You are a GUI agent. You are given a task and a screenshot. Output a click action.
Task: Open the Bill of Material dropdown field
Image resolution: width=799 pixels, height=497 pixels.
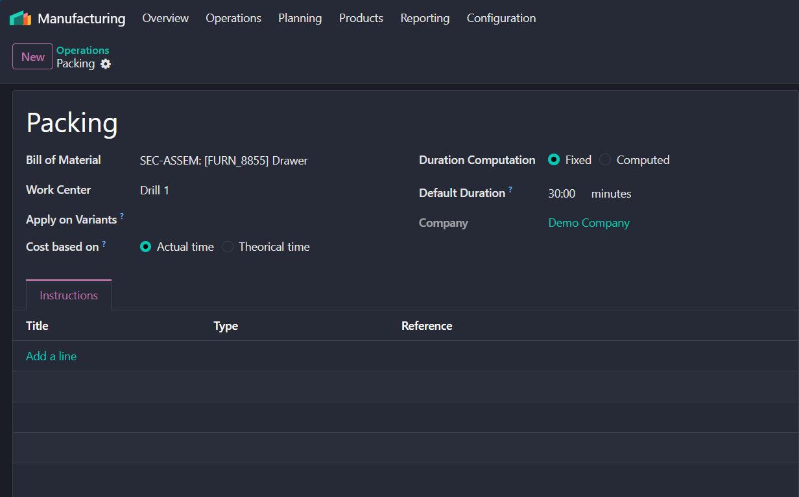point(259,161)
